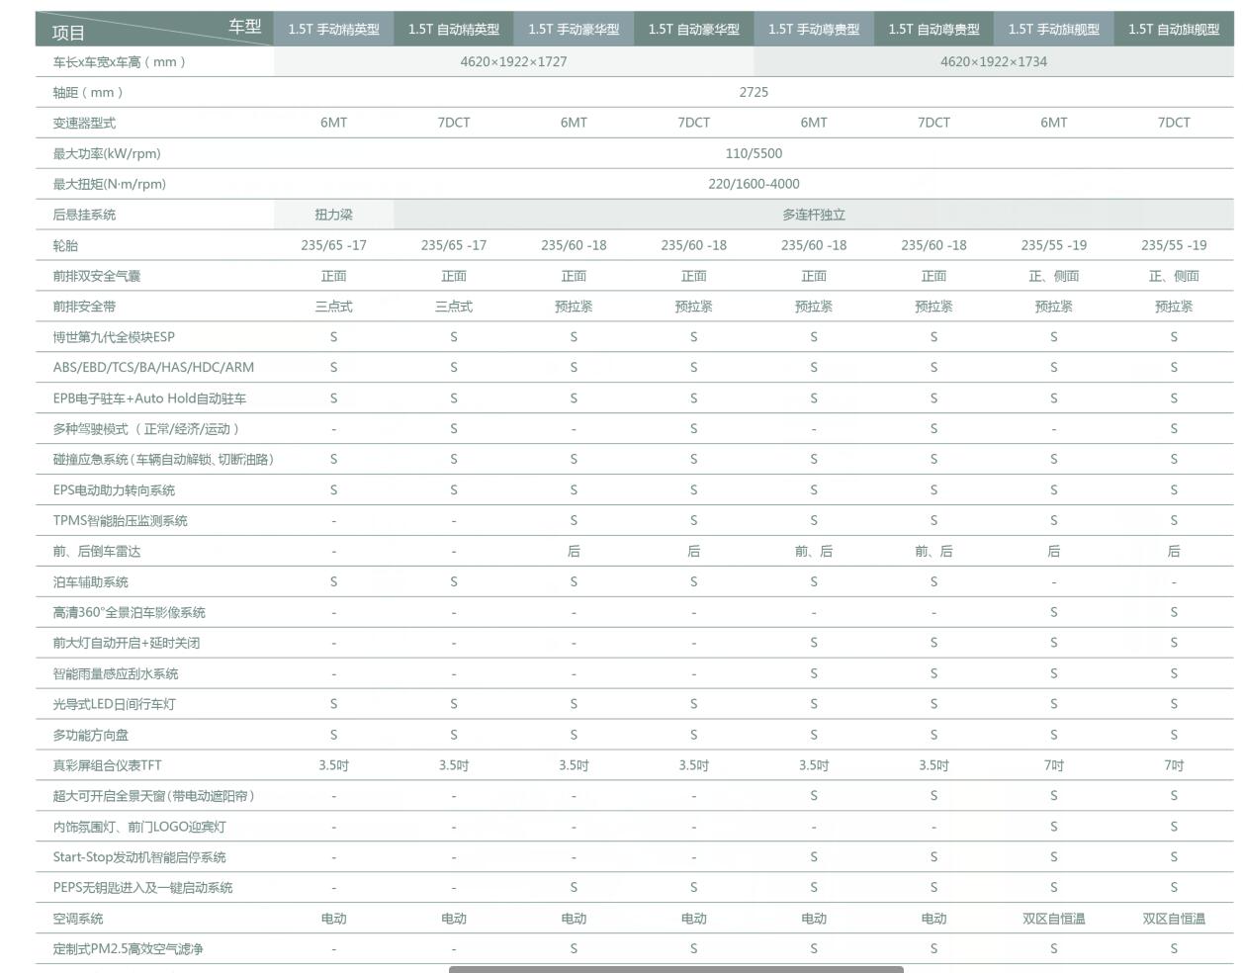Screen dimensions: 1243x973
Task: Select the 1.5T 手动尊贵型 column header
Action: click(x=814, y=30)
